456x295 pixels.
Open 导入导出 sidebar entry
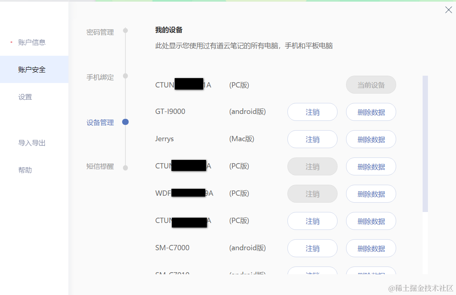[x=32, y=143]
